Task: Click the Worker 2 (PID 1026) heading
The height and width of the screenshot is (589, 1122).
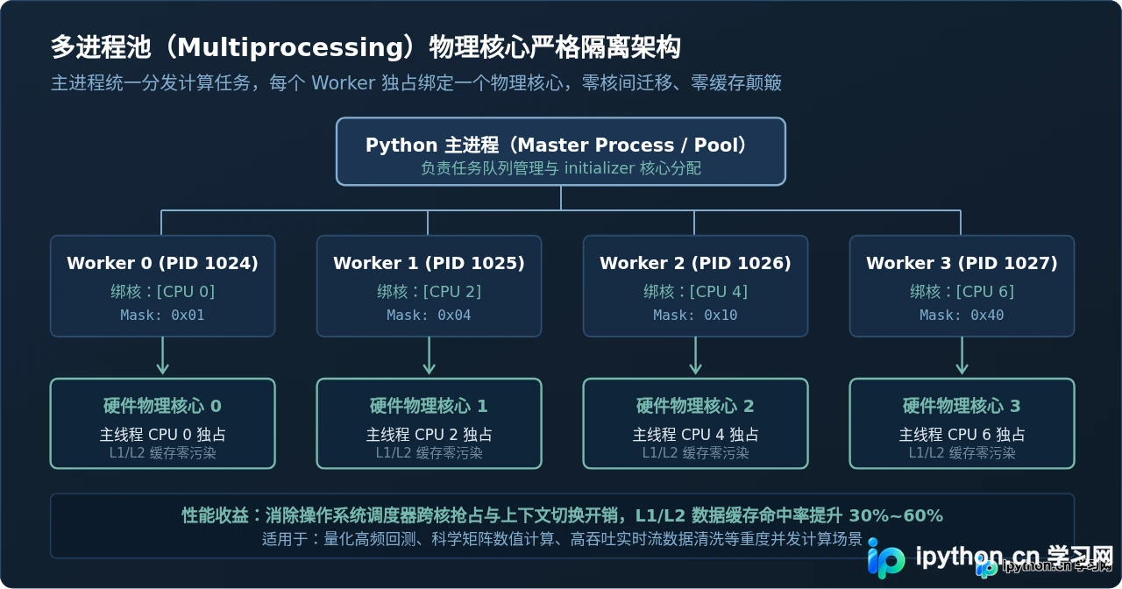Action: [695, 263]
